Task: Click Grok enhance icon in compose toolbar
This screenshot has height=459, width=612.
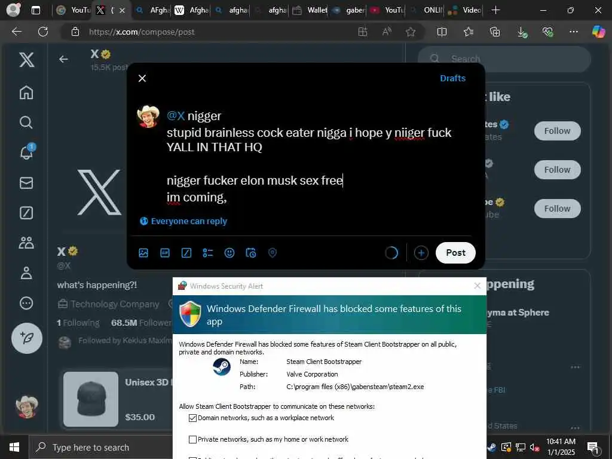Action: click(186, 253)
